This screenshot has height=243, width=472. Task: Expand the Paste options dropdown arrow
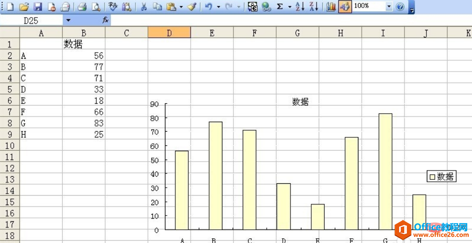181,7
